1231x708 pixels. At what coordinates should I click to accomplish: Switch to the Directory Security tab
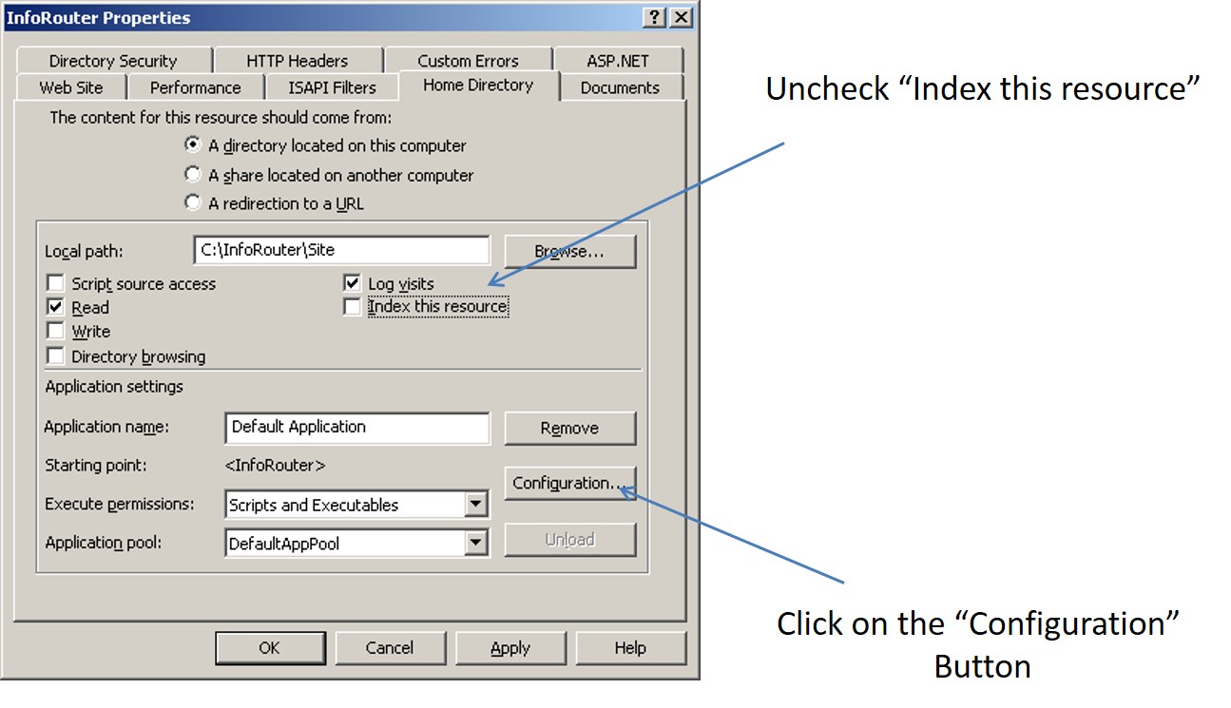113,61
